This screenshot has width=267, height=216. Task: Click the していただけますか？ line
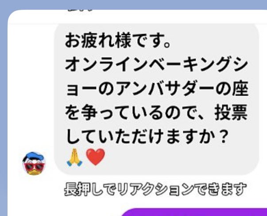(x=147, y=137)
